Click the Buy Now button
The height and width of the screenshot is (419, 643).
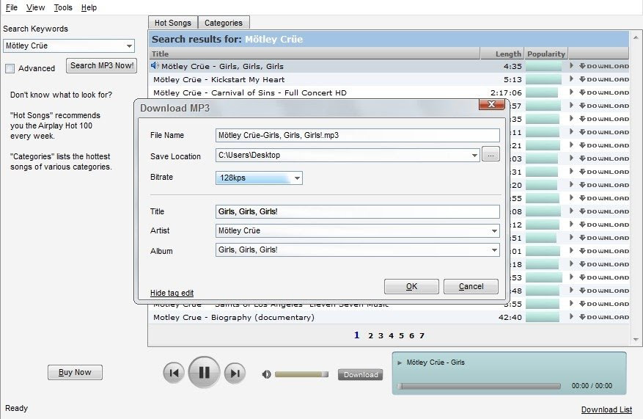[75, 372]
